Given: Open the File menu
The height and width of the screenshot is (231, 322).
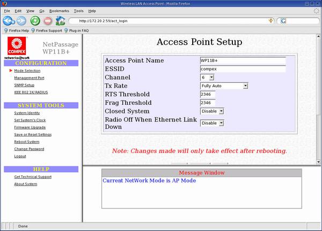Looking at the screenshot, I should pos(7,11).
